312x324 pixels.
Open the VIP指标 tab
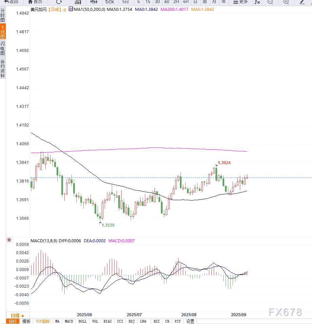click(43, 321)
